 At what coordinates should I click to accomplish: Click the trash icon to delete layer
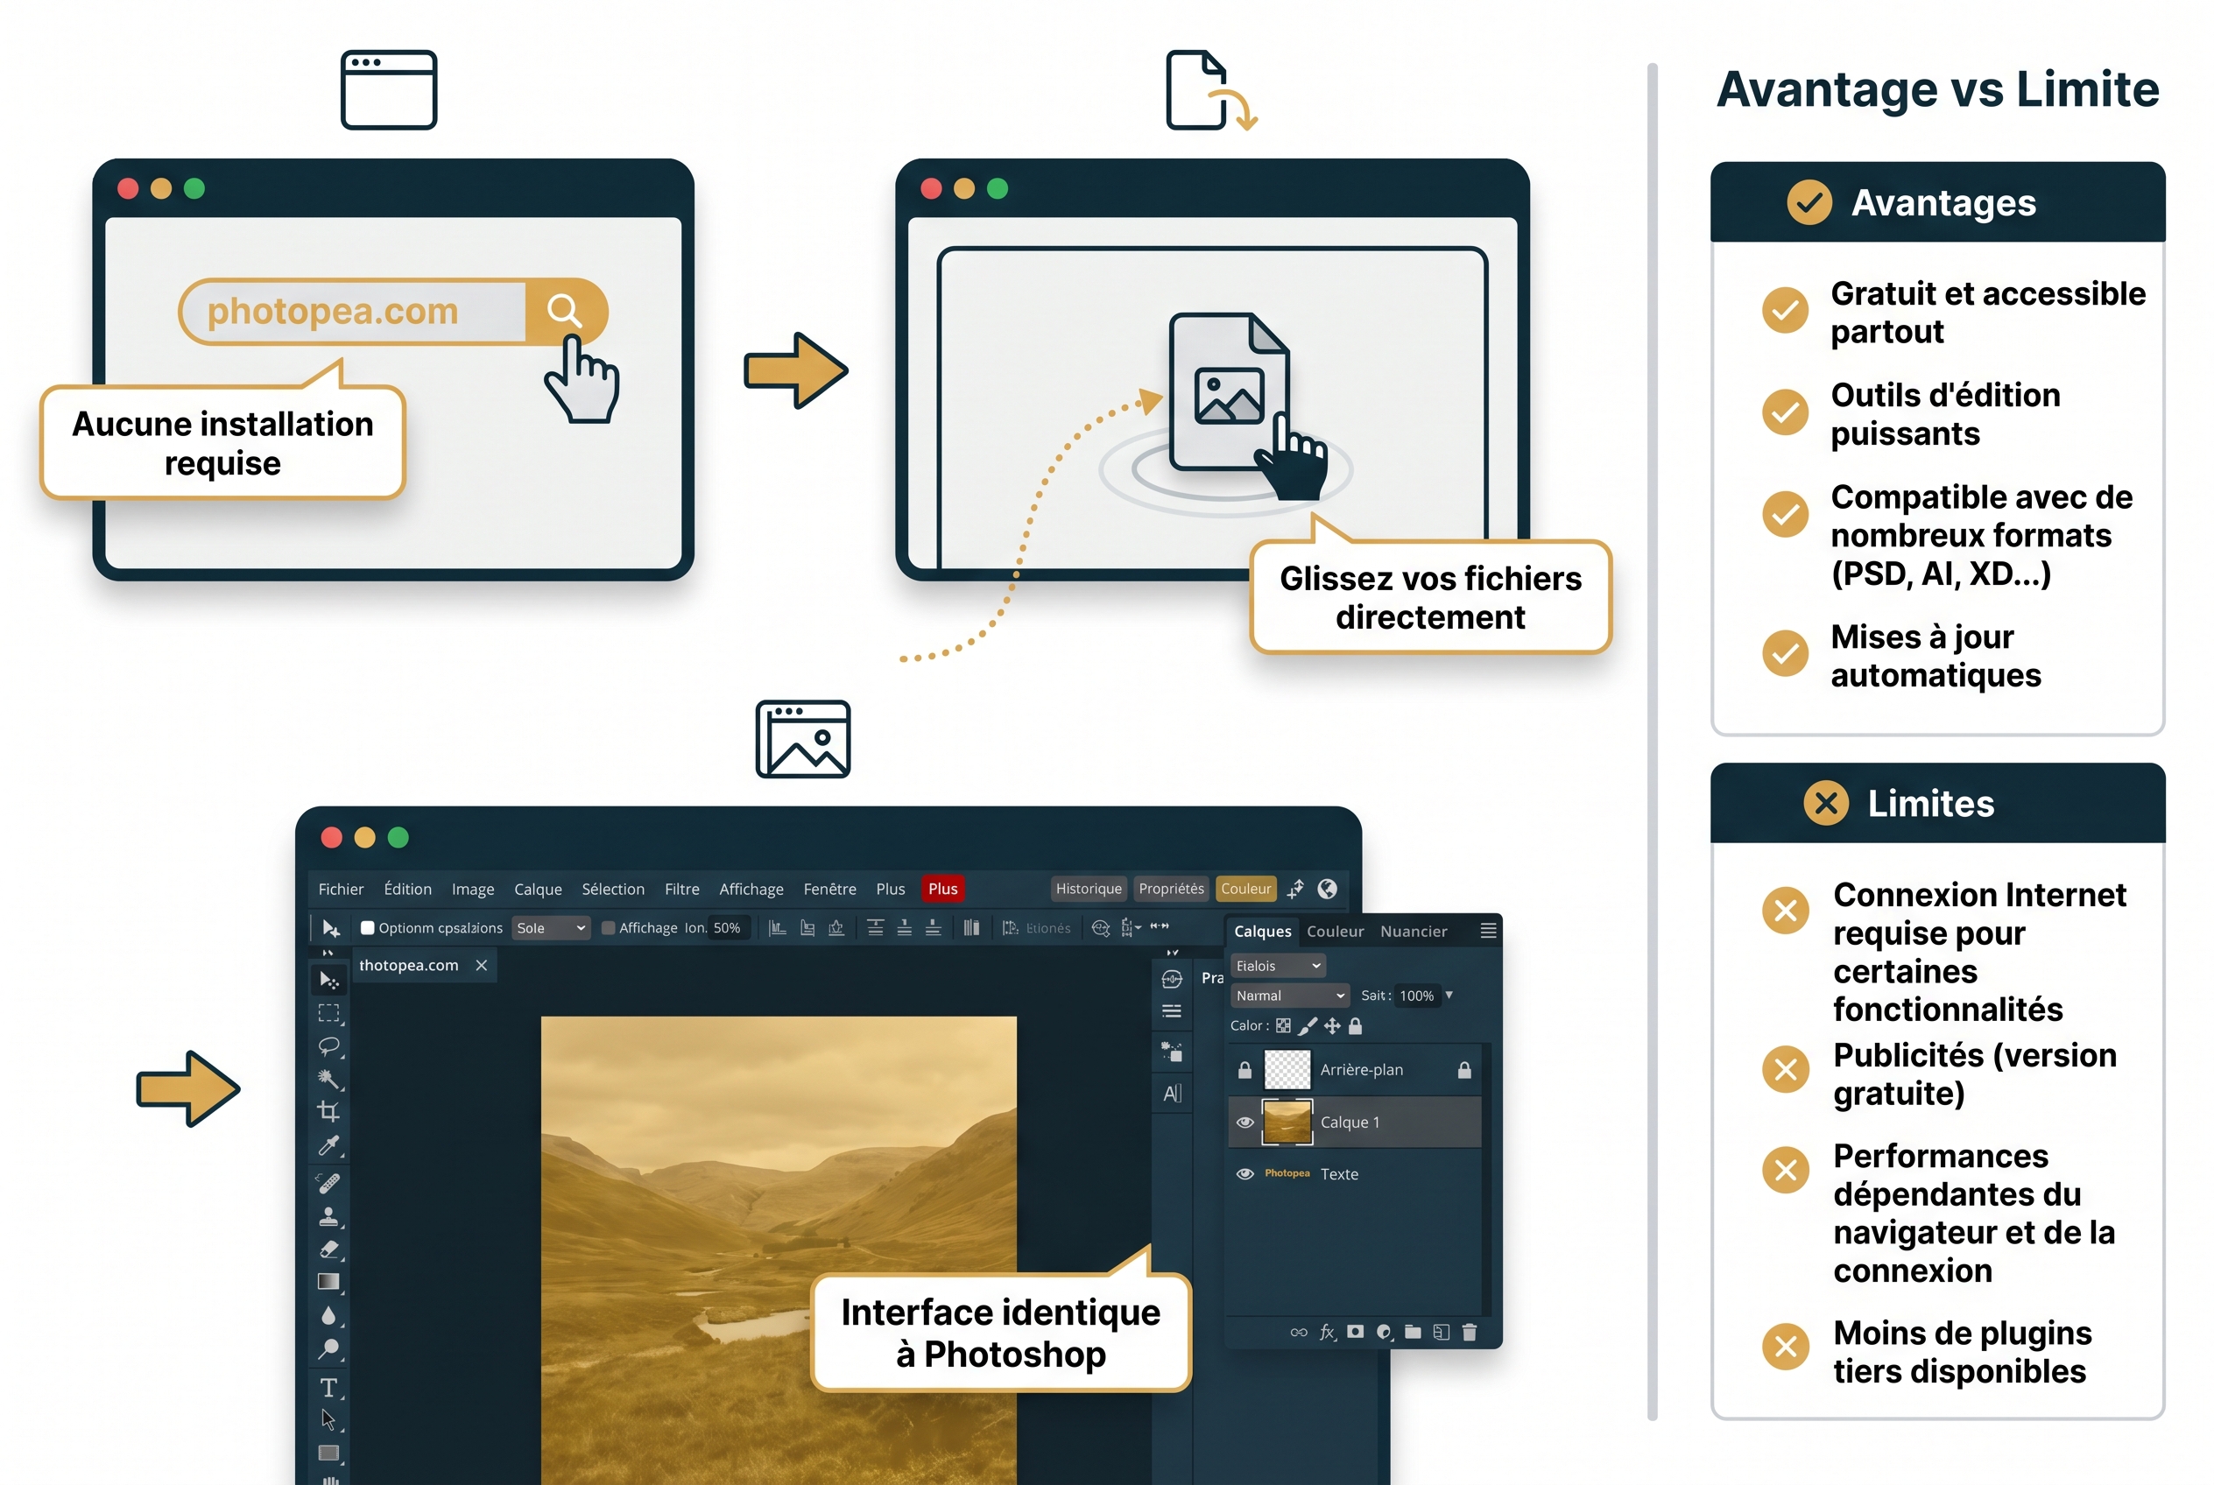click(1469, 1333)
